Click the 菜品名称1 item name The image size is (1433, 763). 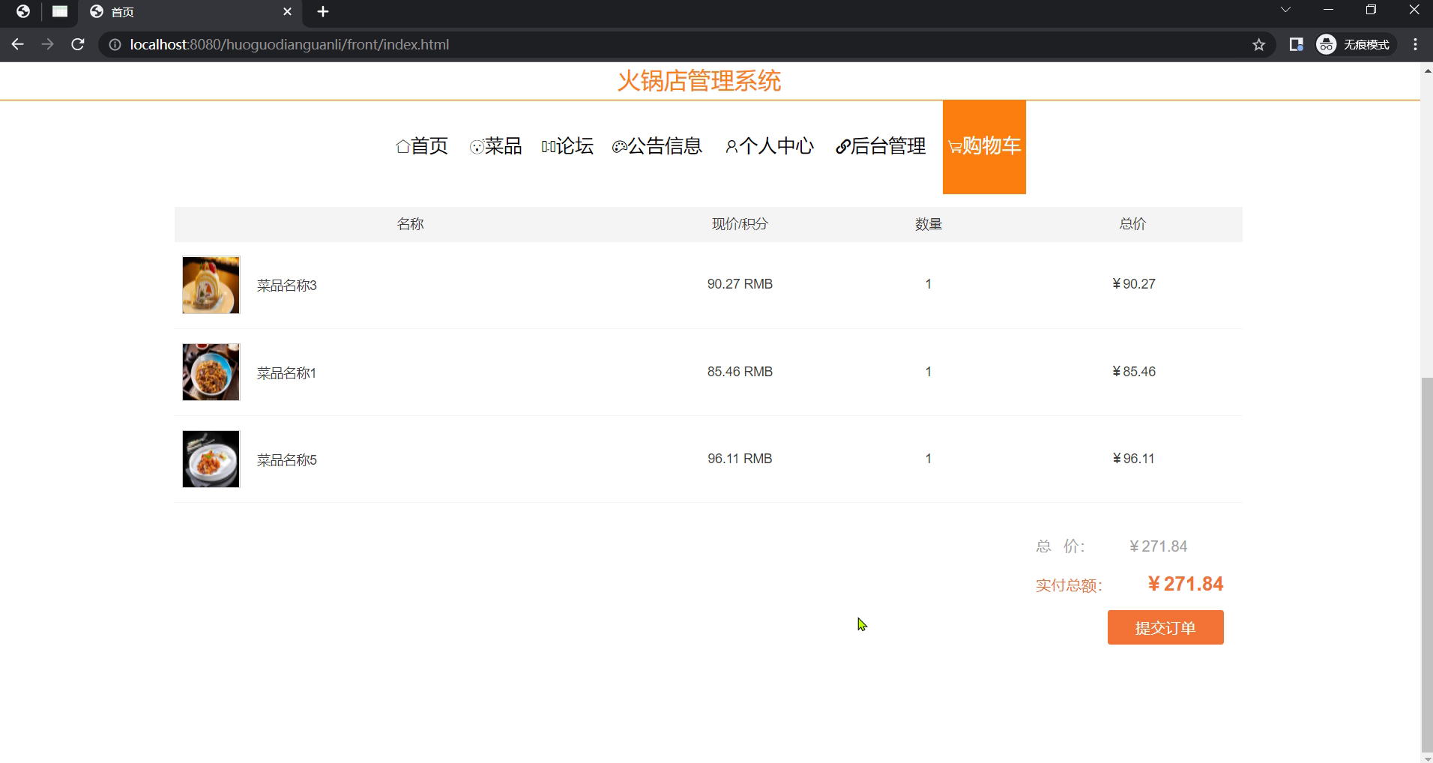(x=287, y=373)
